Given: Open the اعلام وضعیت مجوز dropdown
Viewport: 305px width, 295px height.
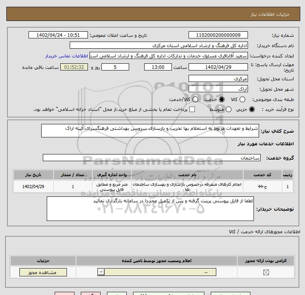Looking at the screenshot, I should [157, 272].
